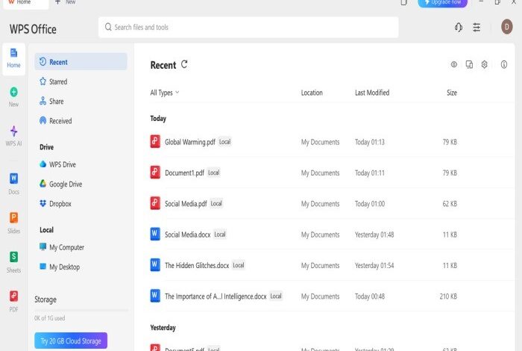Click in the Search files and tools field
The height and width of the screenshot is (351, 522).
(x=248, y=28)
